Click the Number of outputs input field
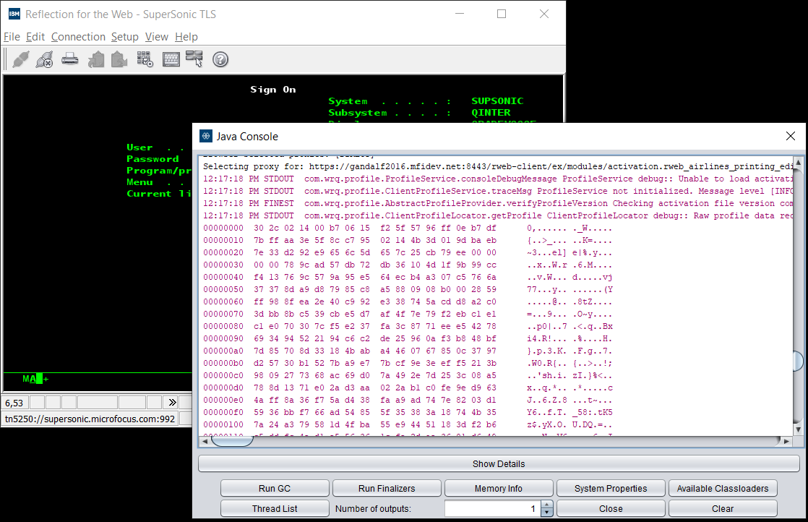Screen dimensions: 808x522 click(x=491, y=508)
